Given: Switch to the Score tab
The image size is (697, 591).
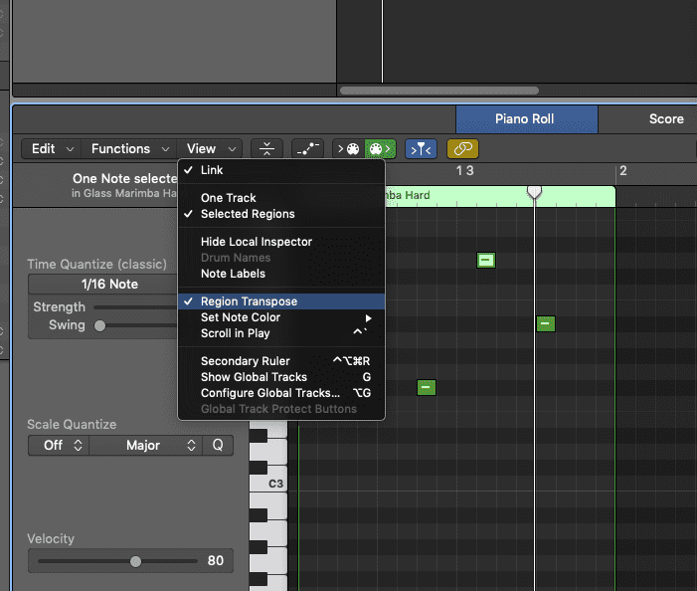Looking at the screenshot, I should pos(666,119).
